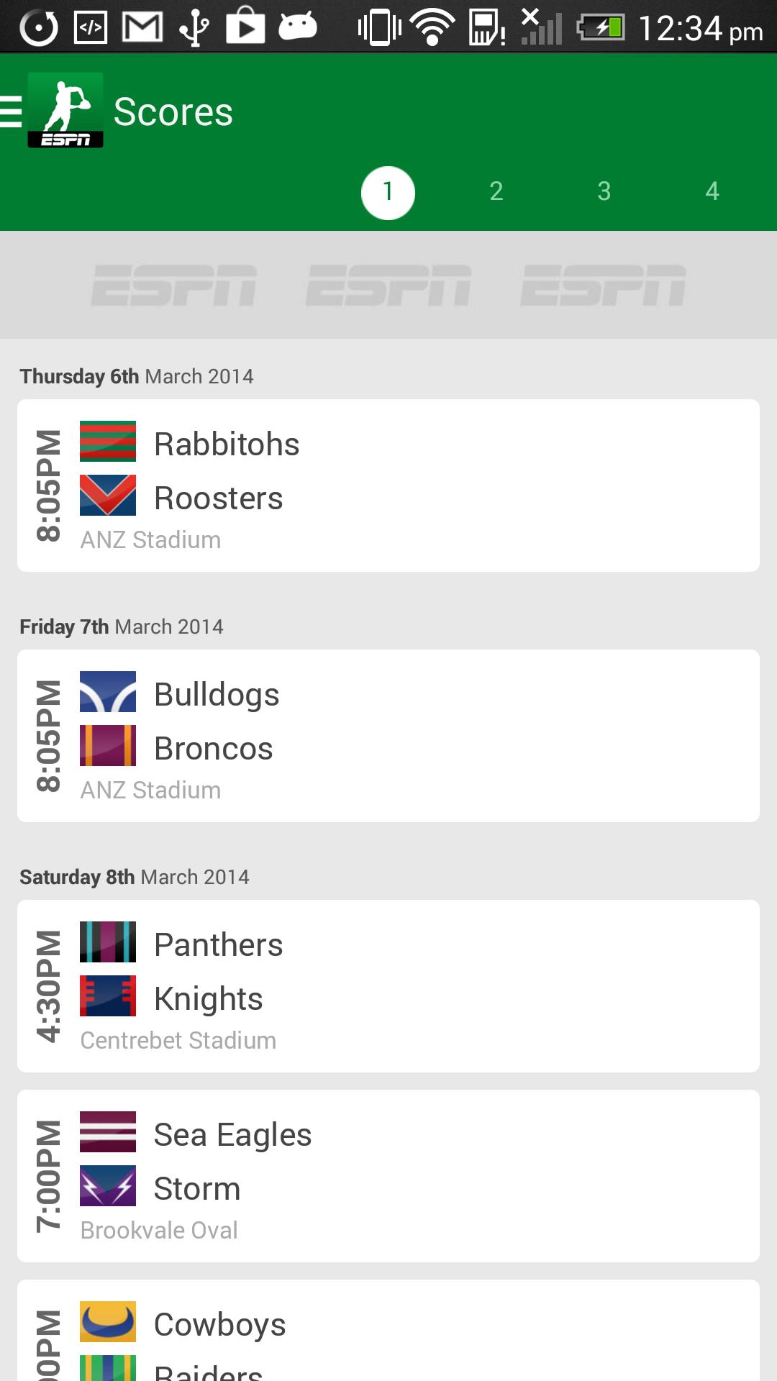Tap the Panthers team jersey icon

108,942
